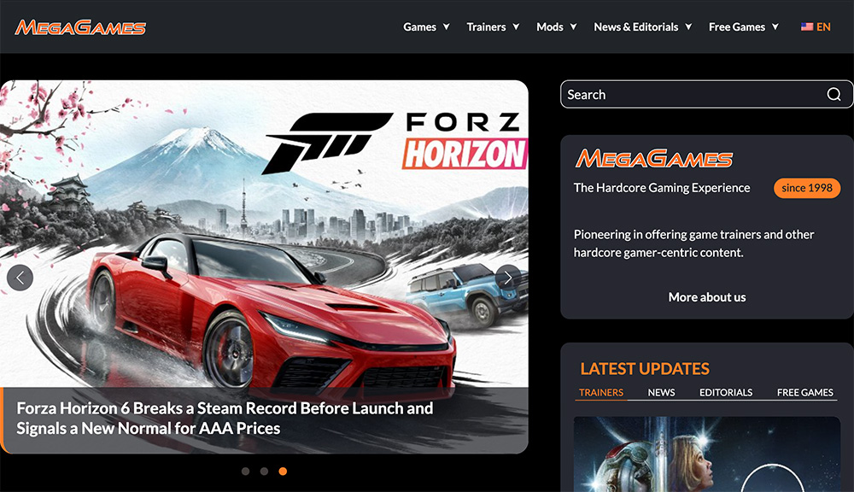
Task: Click the US flag language icon
Action: [x=807, y=26]
